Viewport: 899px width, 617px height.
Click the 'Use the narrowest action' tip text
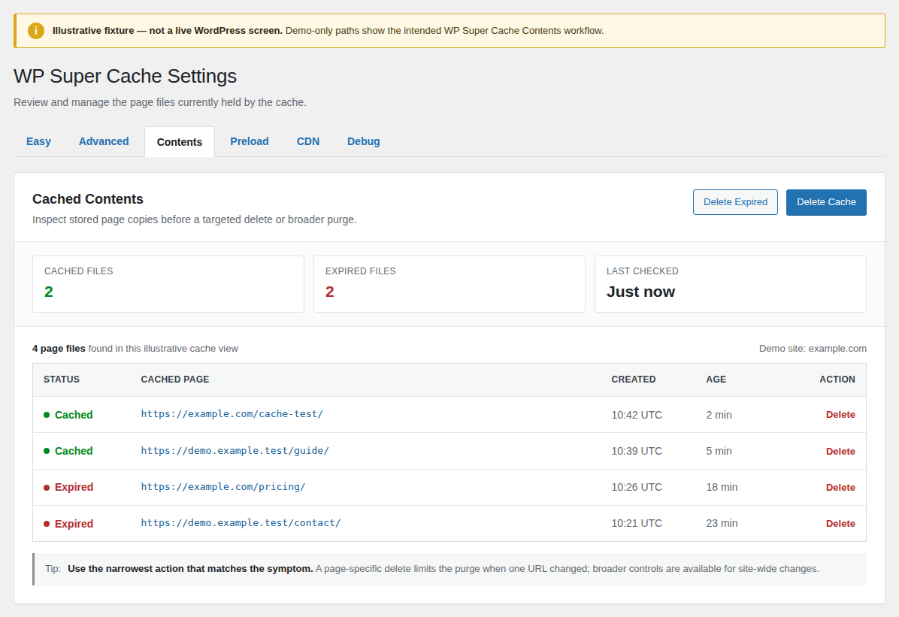(190, 569)
